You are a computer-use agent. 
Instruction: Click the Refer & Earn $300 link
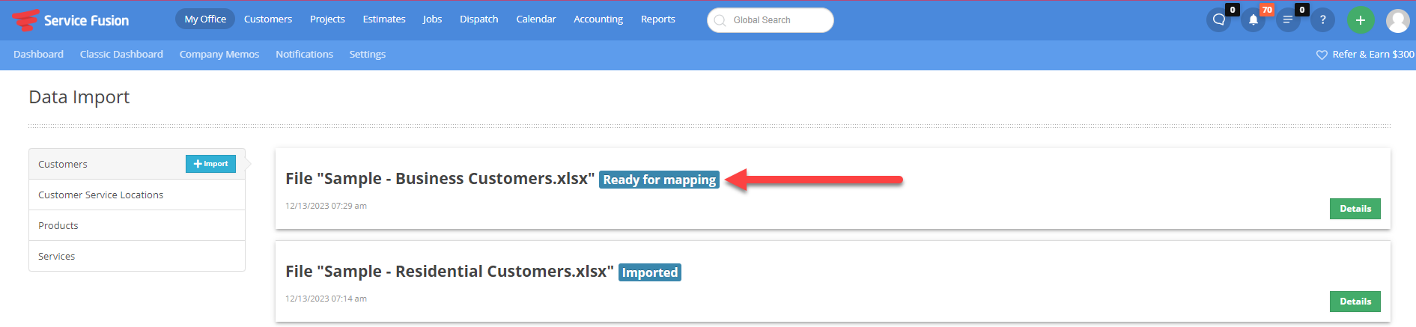(1365, 55)
